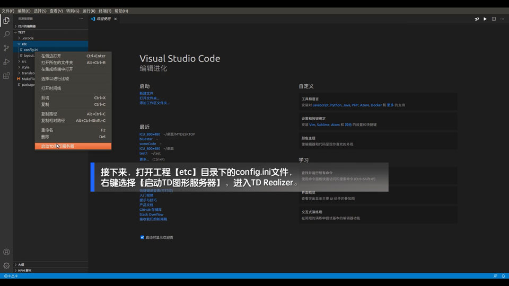Screen dimensions: 509x286
Task: Uncheck the 启动时显示欢迎页 checkbox
Action: (x=142, y=237)
